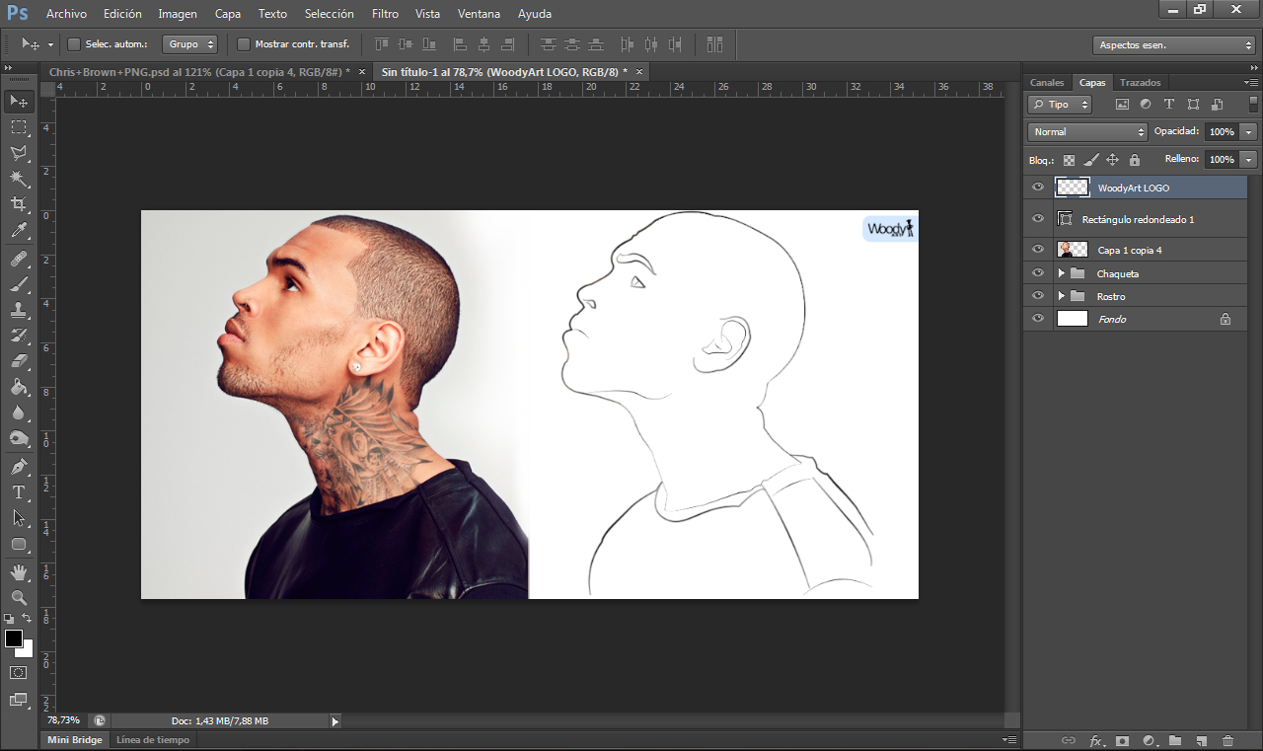Select the Eraser tool

[19, 361]
